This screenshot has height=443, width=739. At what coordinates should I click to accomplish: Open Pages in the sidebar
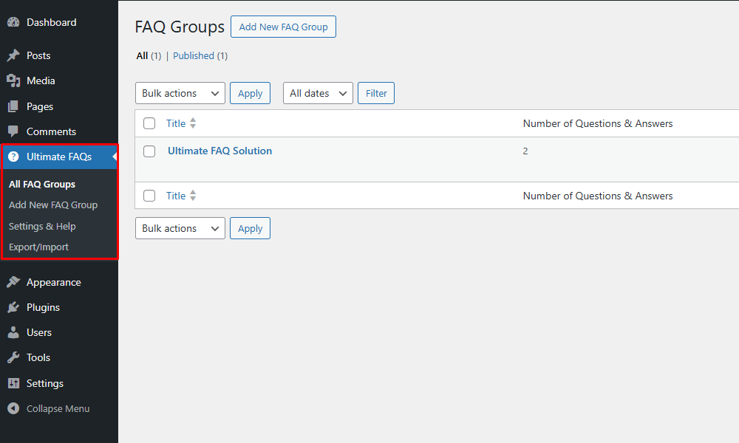click(40, 106)
